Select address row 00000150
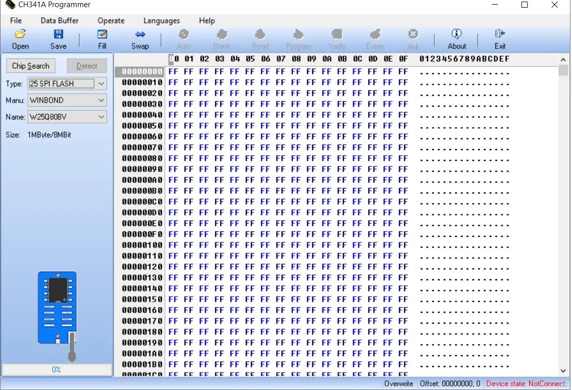This screenshot has height=390, width=572. [142, 299]
